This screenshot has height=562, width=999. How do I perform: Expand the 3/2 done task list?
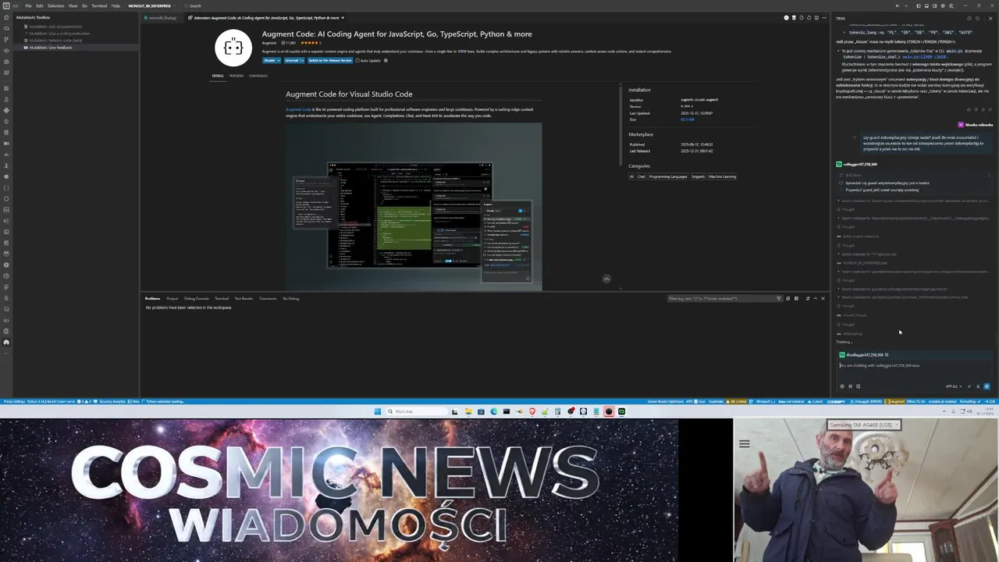point(914,175)
